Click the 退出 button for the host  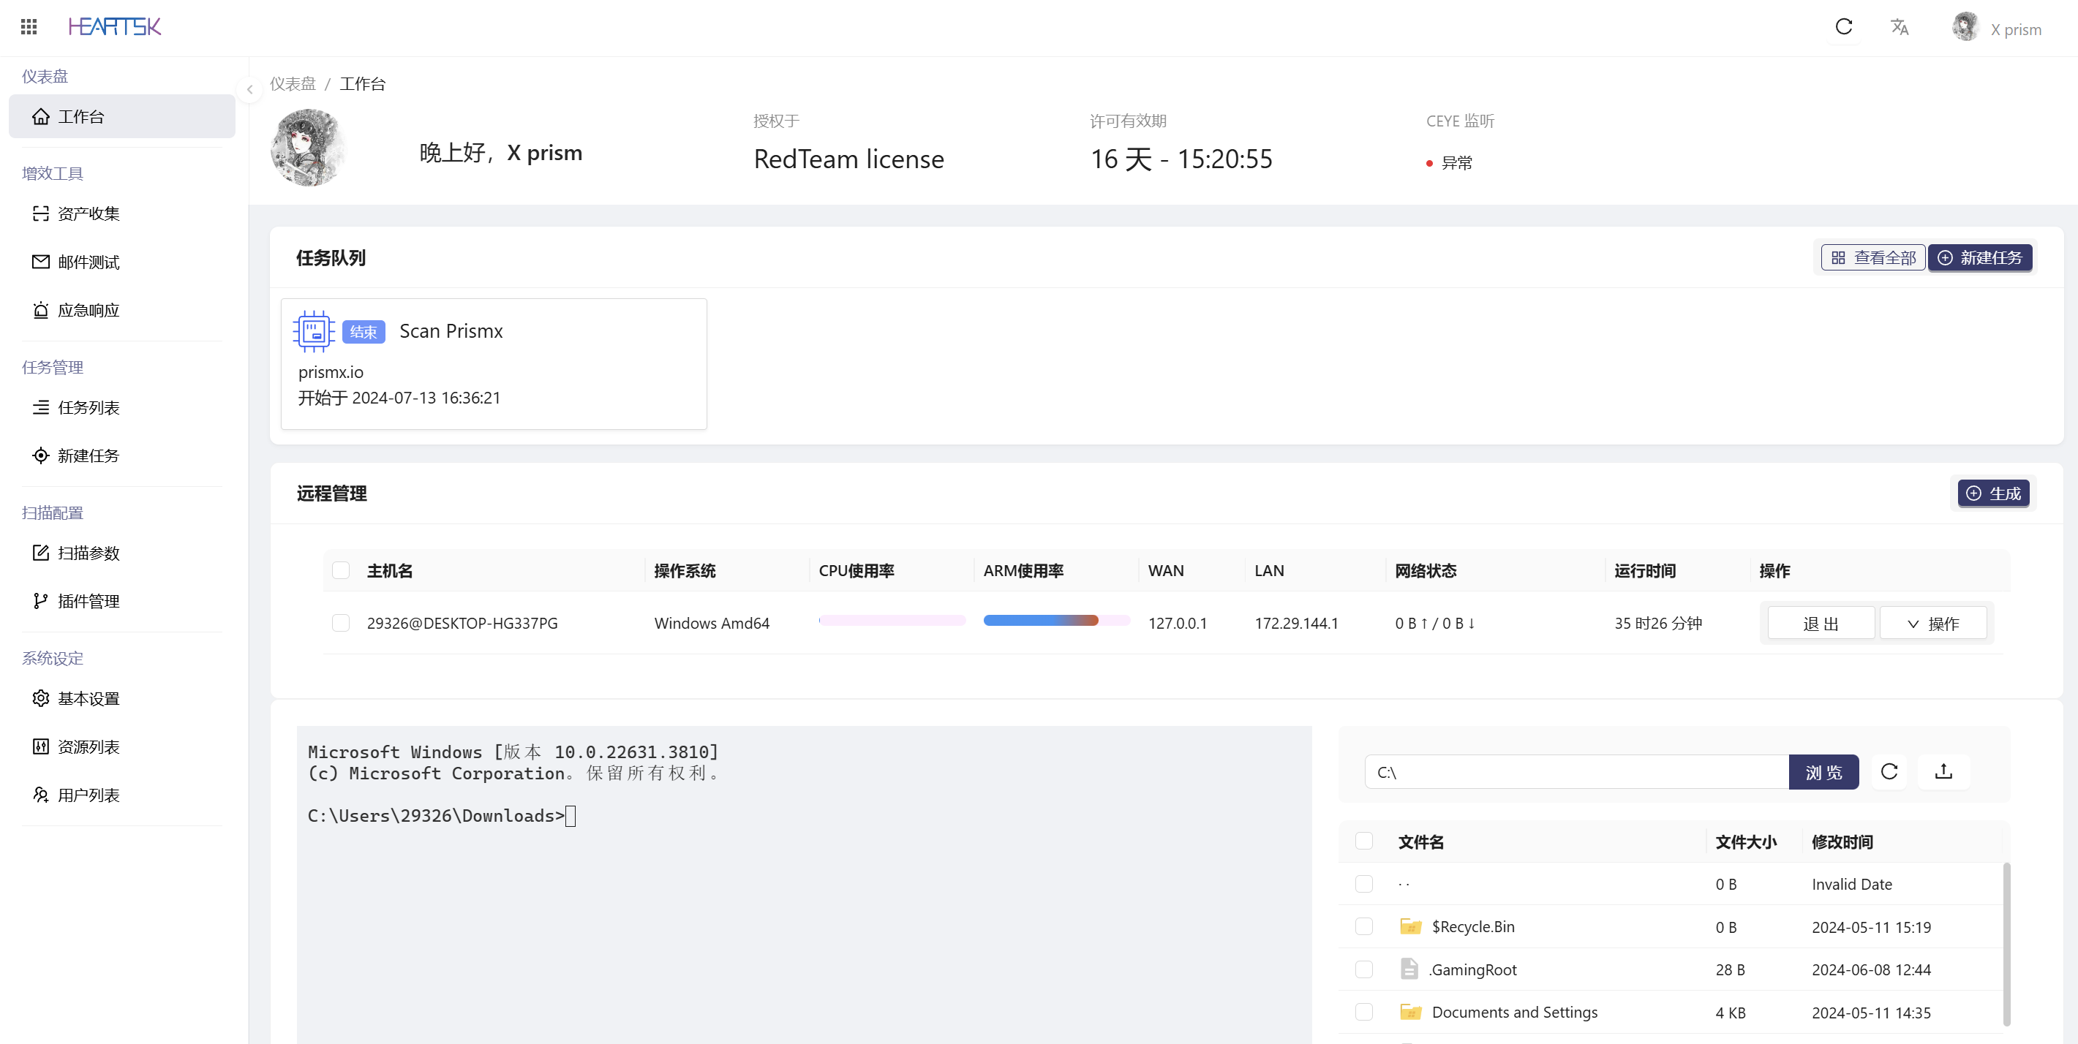pyautogui.click(x=1821, y=623)
